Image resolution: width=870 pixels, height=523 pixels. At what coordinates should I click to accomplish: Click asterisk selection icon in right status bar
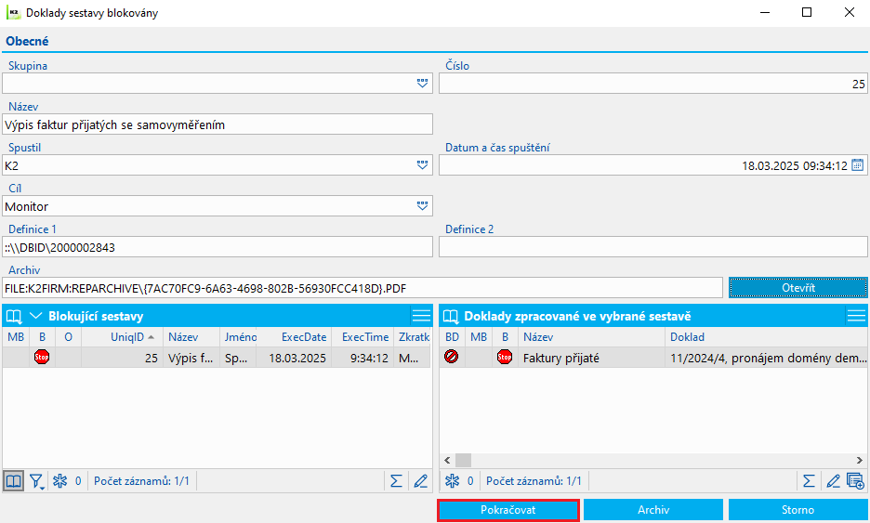point(453,481)
